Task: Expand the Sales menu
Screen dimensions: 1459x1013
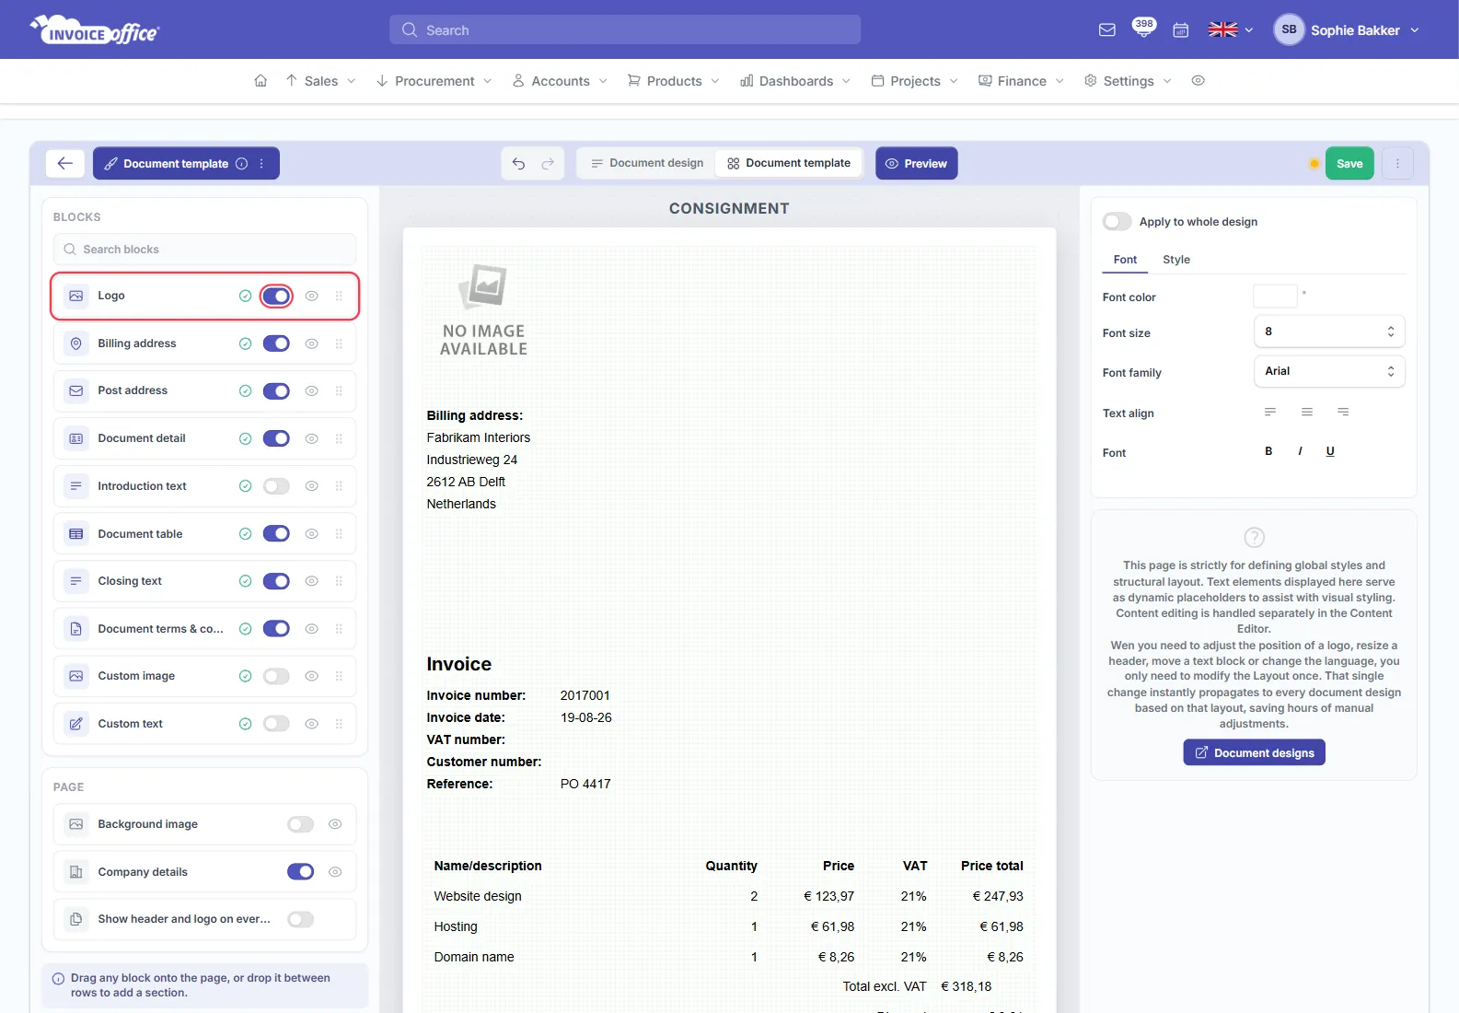Action: 320,81
